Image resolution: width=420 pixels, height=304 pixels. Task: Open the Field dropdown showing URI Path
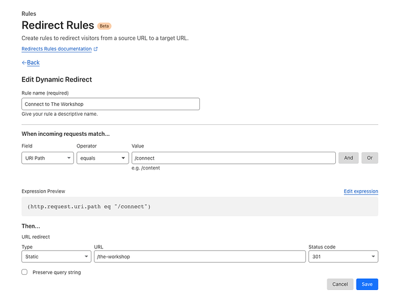(x=47, y=158)
